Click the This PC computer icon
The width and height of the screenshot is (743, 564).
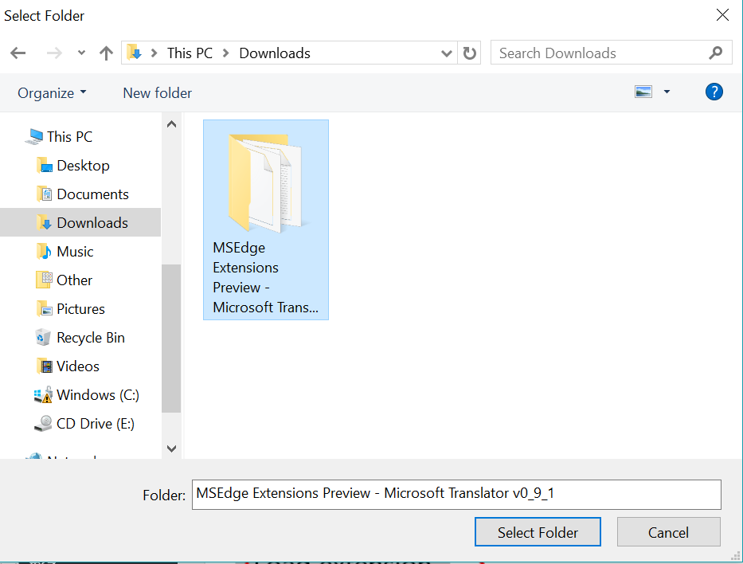pyautogui.click(x=34, y=136)
